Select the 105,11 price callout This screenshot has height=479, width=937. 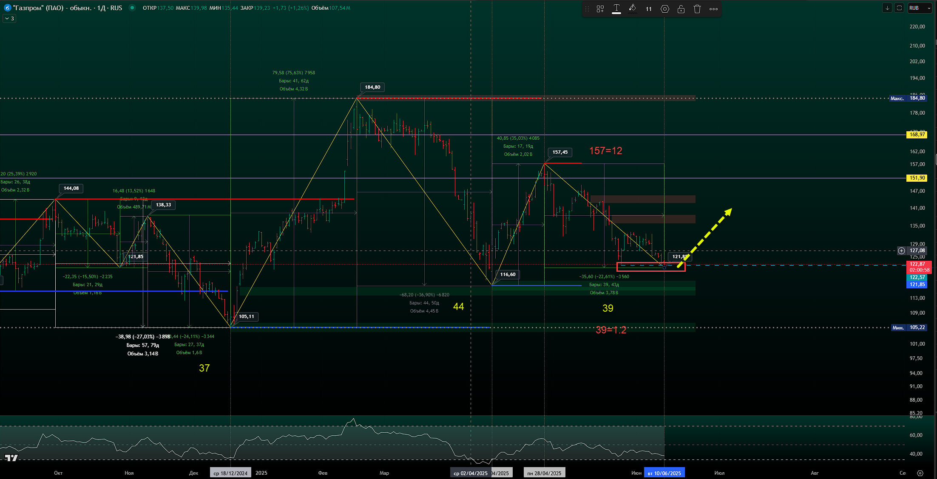click(x=246, y=316)
